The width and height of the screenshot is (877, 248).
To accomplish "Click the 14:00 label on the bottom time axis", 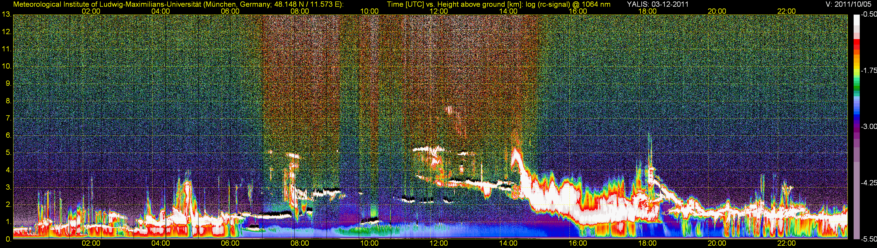I will coord(508,244).
